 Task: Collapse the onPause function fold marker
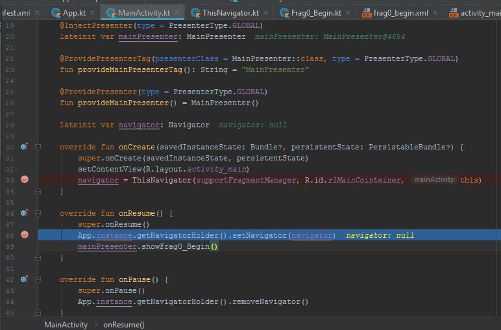click(x=38, y=279)
